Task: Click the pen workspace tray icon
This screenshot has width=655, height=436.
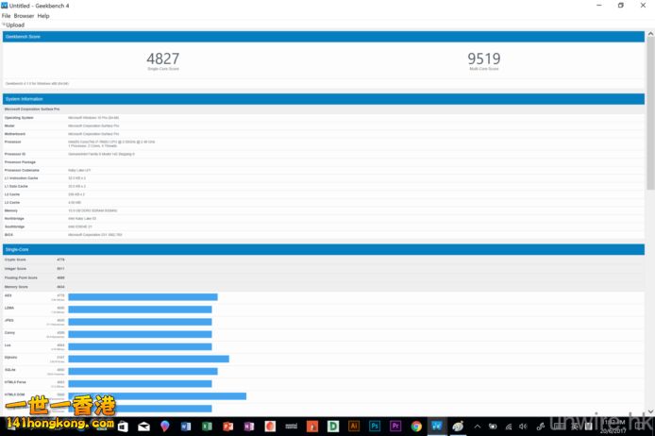Action: click(x=540, y=427)
